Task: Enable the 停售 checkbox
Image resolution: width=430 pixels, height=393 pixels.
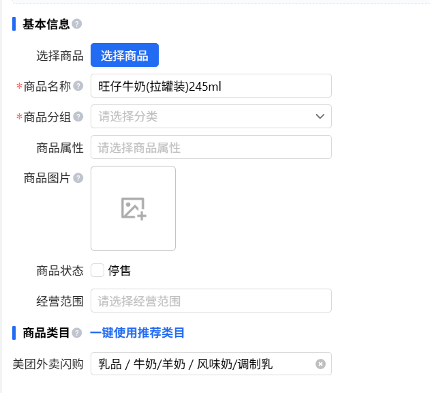Action: click(98, 270)
